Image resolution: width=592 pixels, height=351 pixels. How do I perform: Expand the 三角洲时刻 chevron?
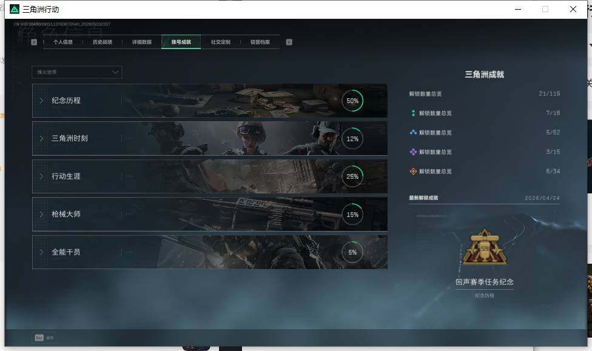(x=41, y=138)
